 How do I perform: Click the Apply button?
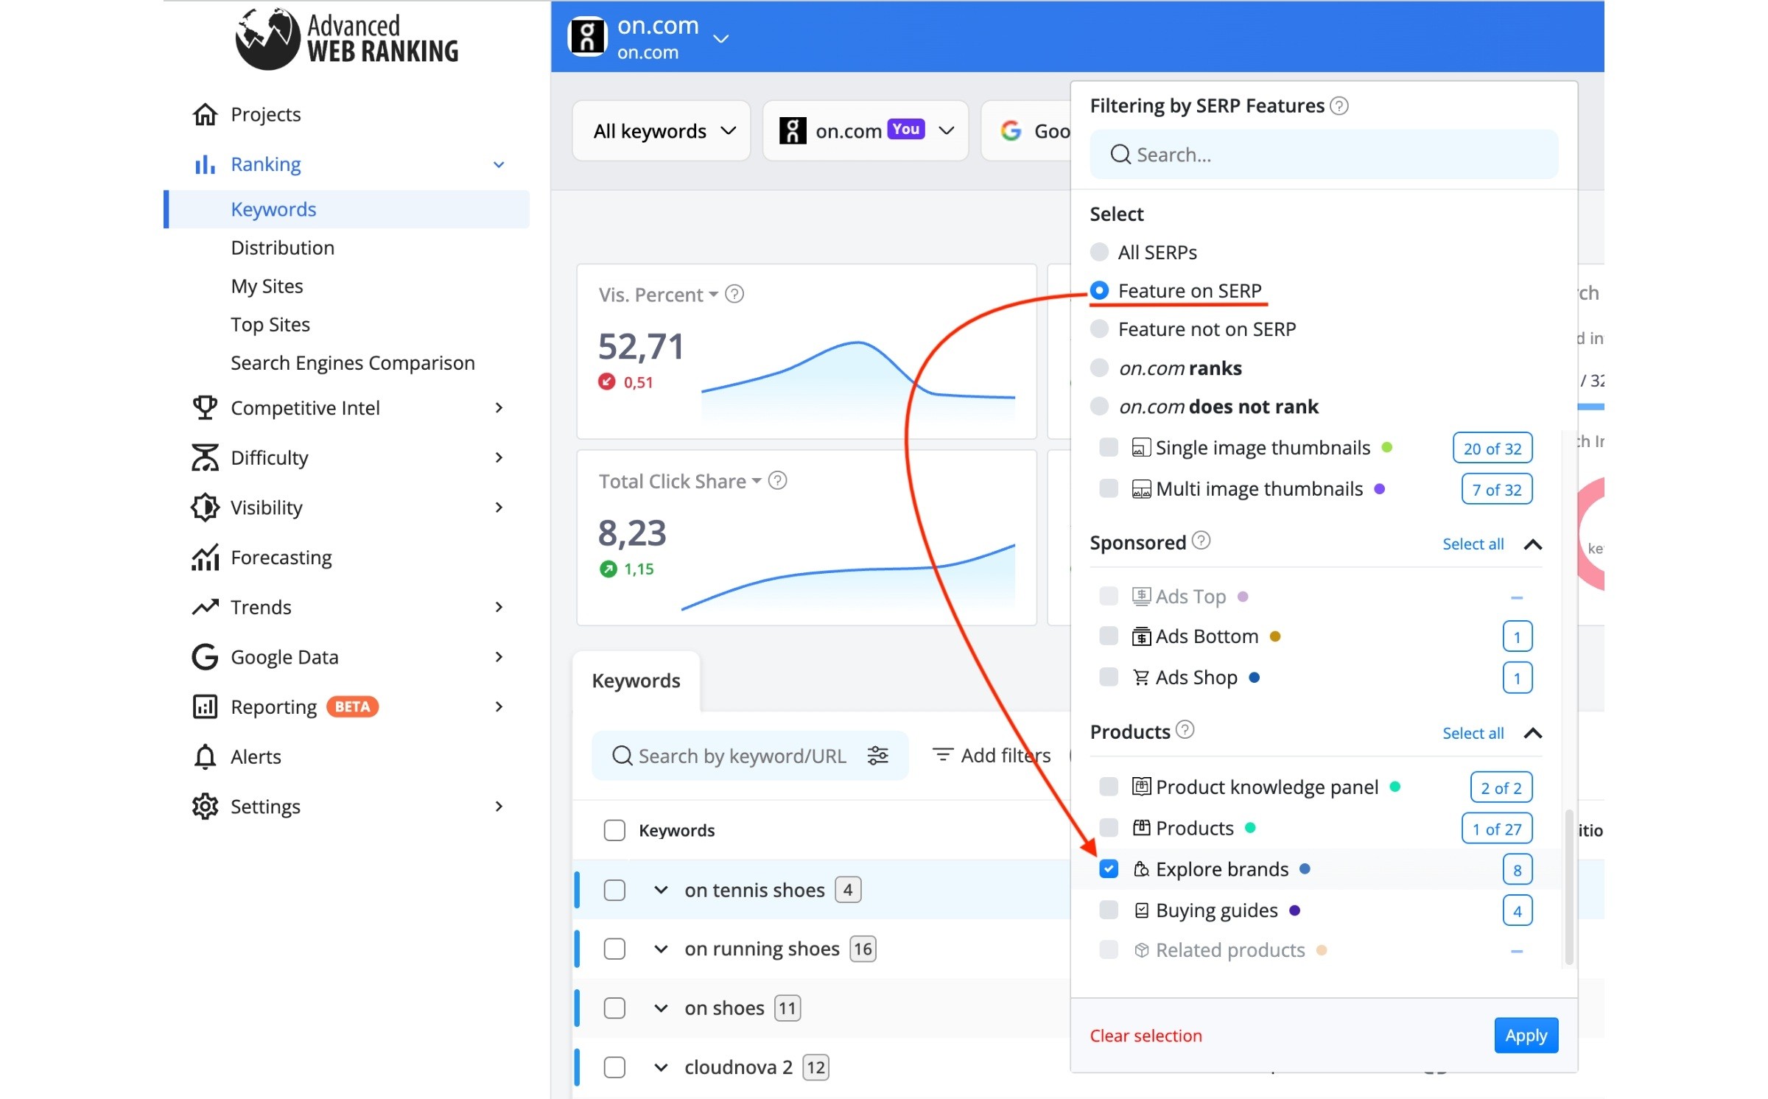coord(1526,1036)
